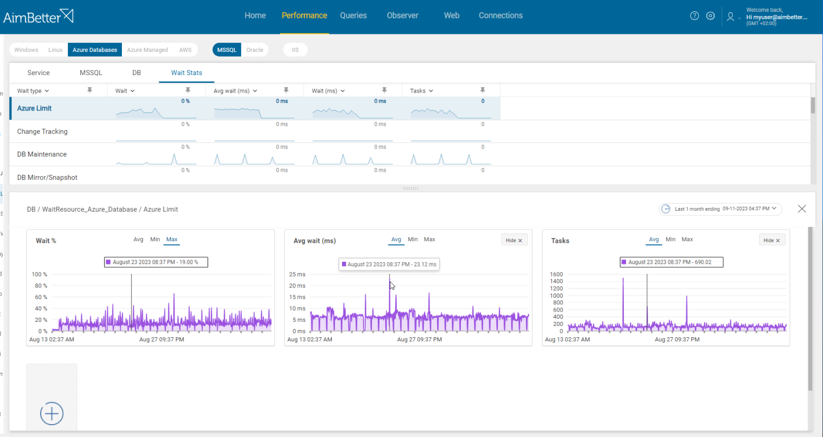Show Avg in Avg wait (ms) chart
Screen dimensions: 823x437
396,240
